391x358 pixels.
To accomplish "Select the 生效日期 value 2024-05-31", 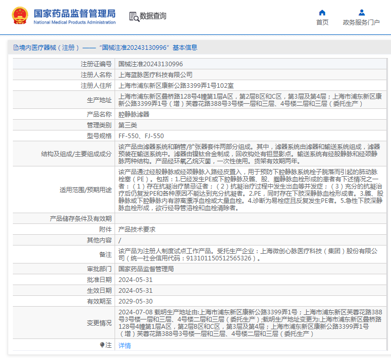I will pyautogui.click(x=136, y=290).
